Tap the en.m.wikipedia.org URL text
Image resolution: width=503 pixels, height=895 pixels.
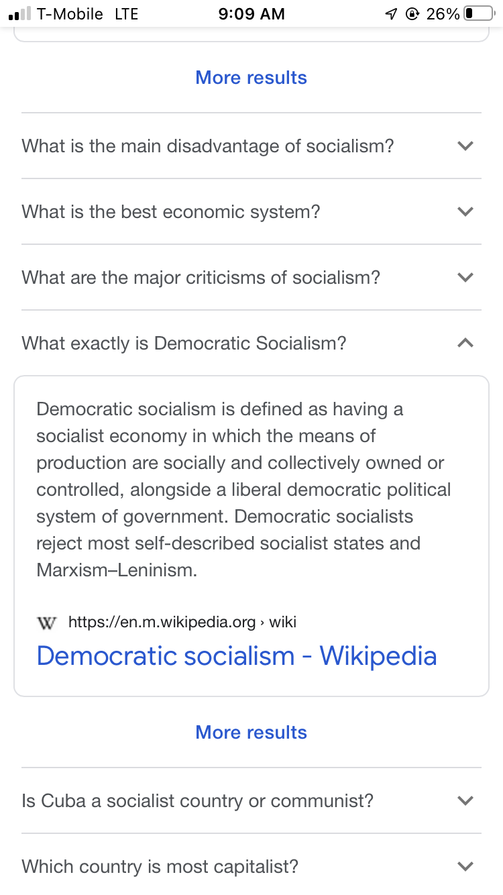(162, 622)
